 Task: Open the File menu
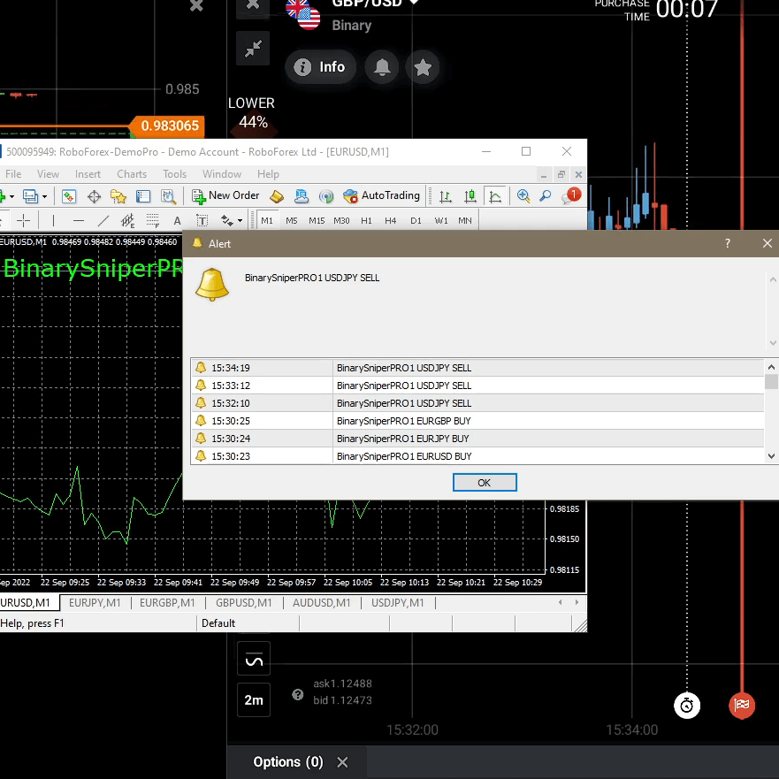click(x=13, y=174)
